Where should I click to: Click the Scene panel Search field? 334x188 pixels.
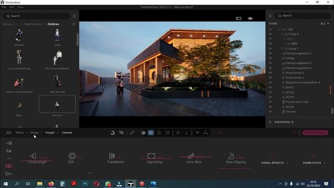click(303, 16)
